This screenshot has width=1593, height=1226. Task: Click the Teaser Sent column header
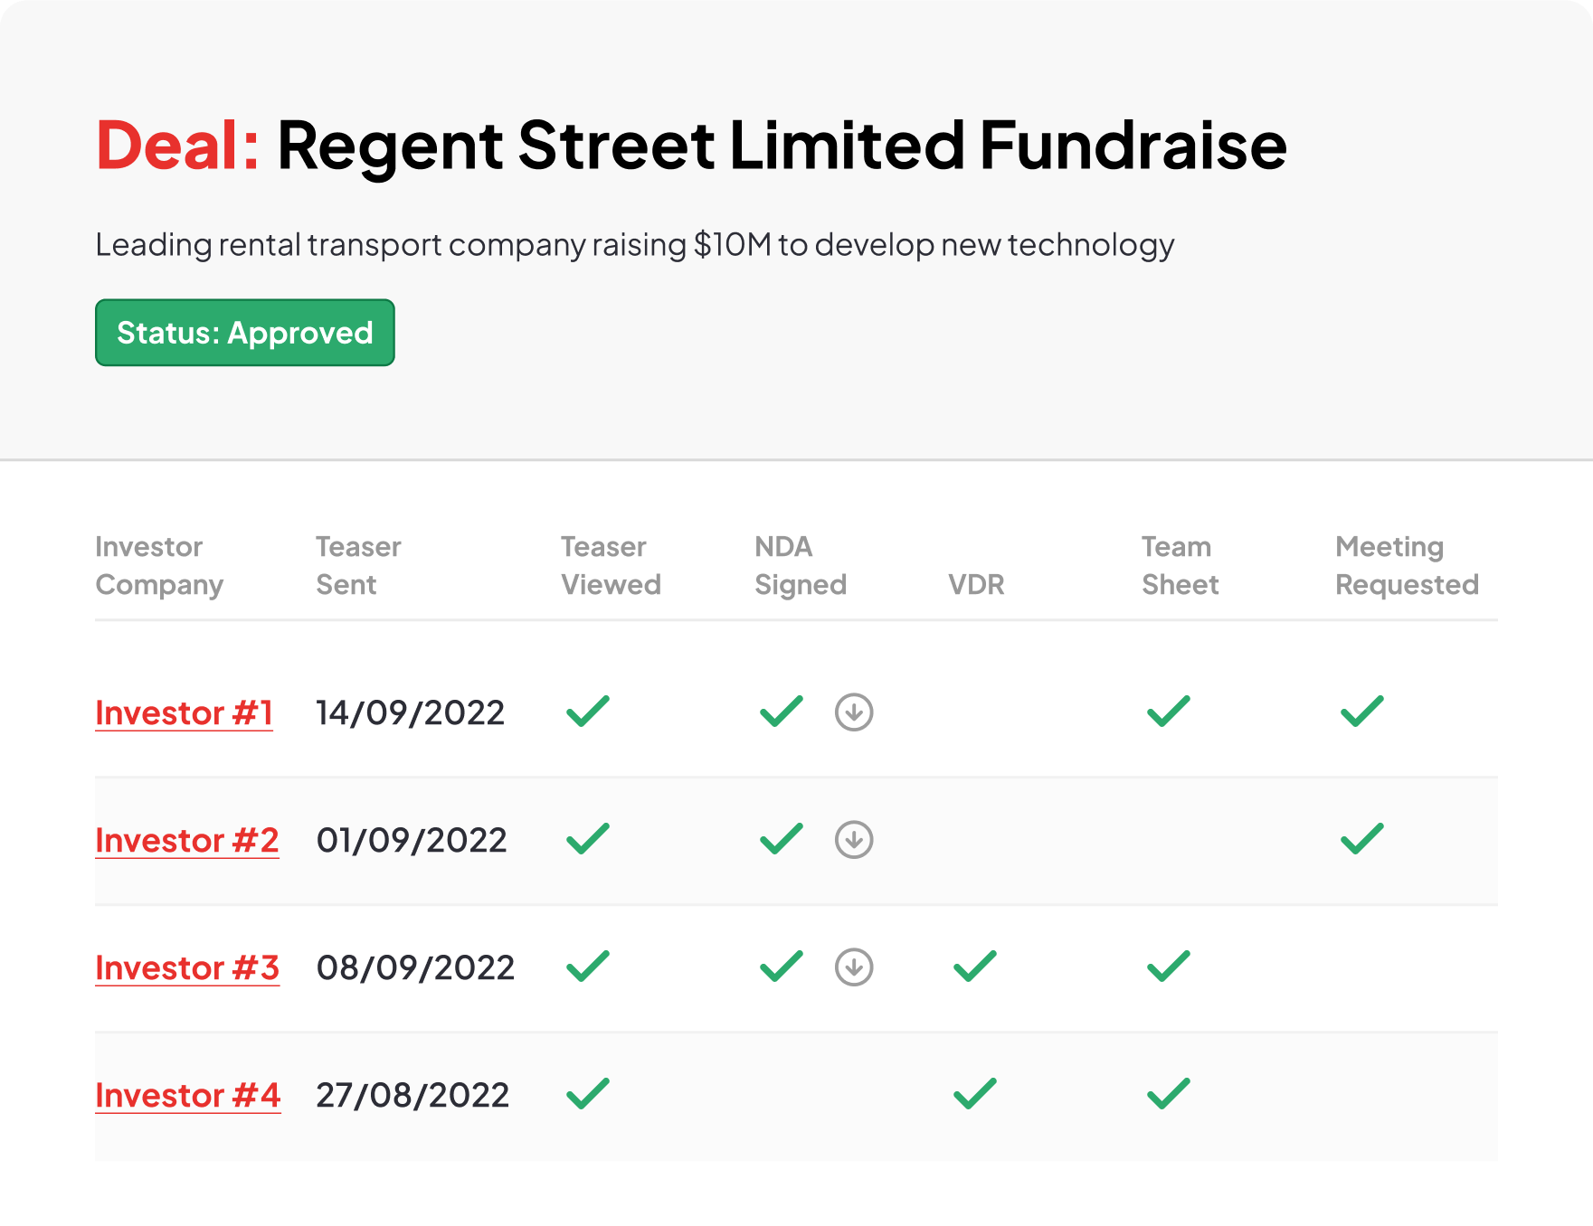coord(358,565)
